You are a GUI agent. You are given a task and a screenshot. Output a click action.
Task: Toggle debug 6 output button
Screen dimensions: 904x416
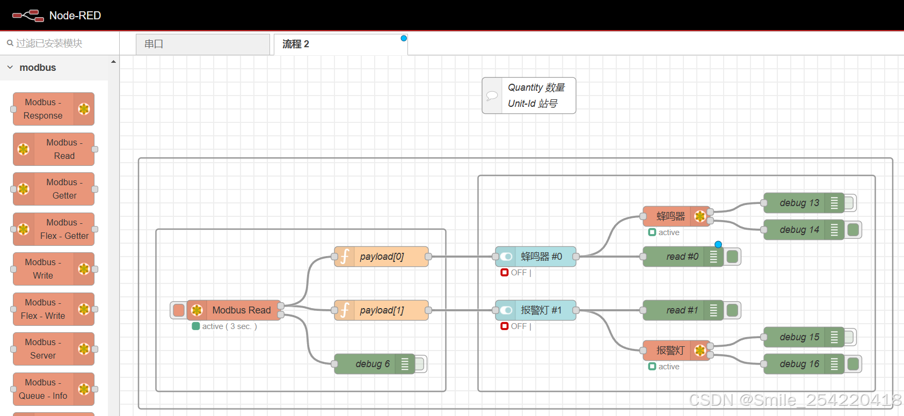click(x=420, y=364)
